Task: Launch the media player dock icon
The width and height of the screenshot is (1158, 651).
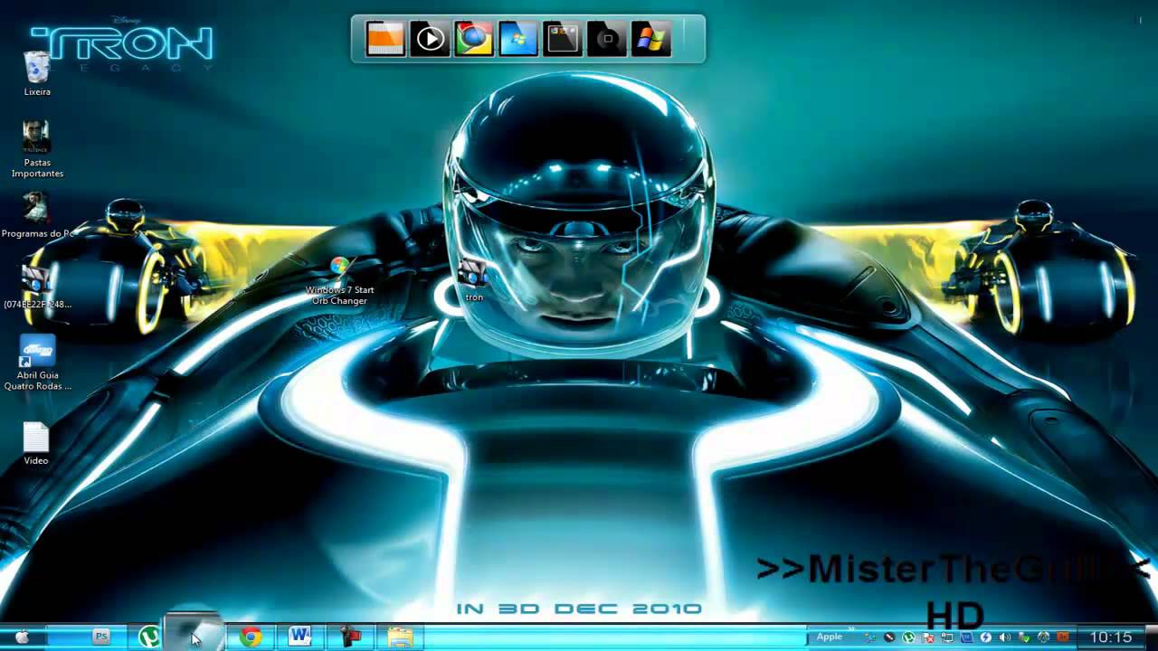Action: click(430, 39)
